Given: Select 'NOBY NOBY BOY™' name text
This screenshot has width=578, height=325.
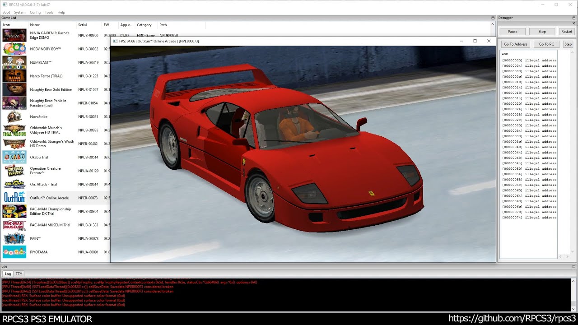Looking at the screenshot, I should [x=45, y=49].
